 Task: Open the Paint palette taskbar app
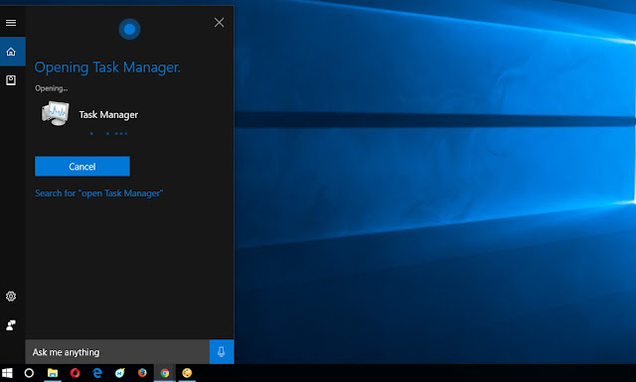click(187, 373)
